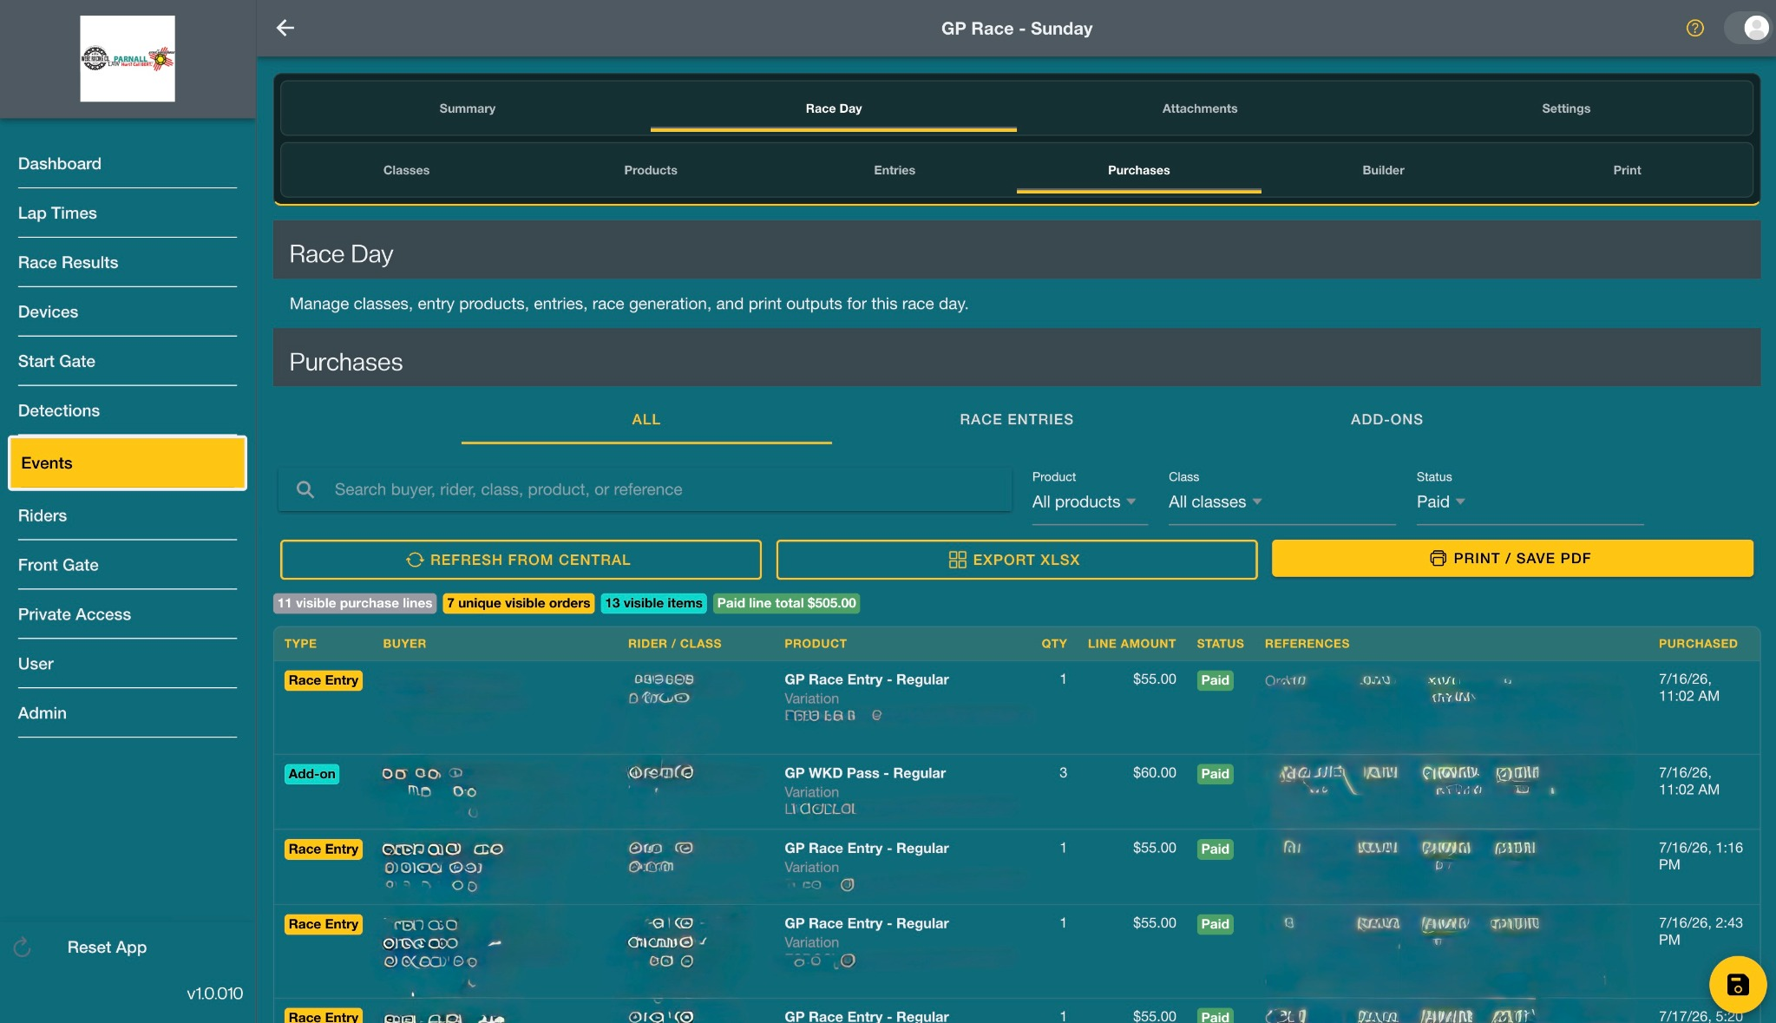Click the floating save disk button
This screenshot has width=1776, height=1023.
point(1737,984)
